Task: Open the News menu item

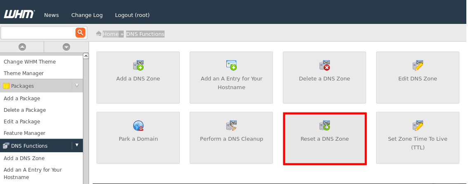Action: 52,15
